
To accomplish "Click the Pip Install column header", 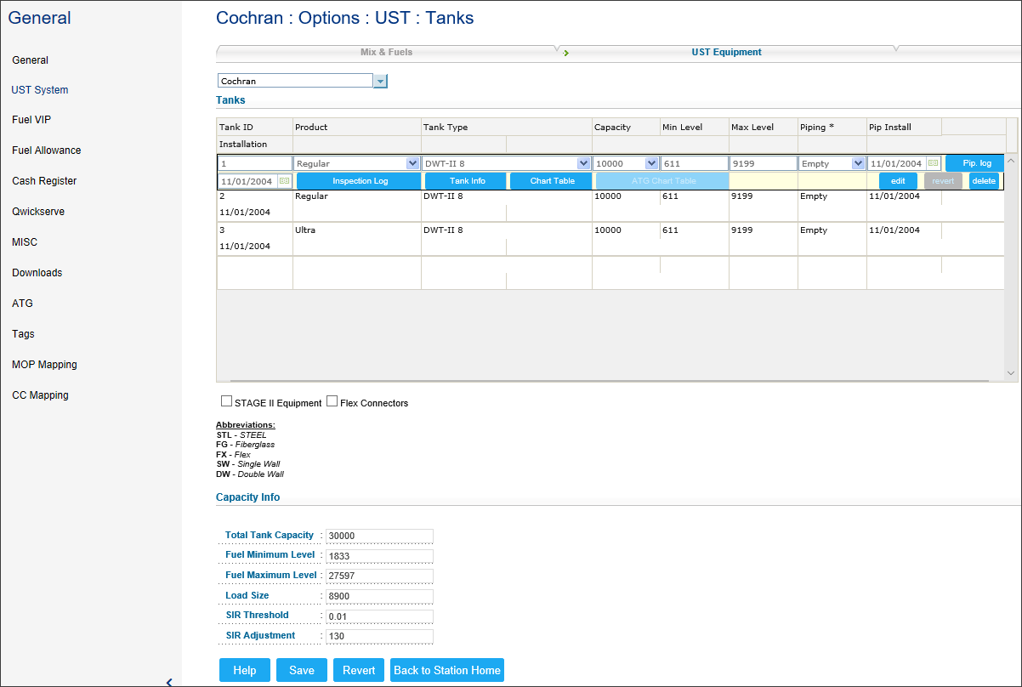I will click(x=905, y=128).
